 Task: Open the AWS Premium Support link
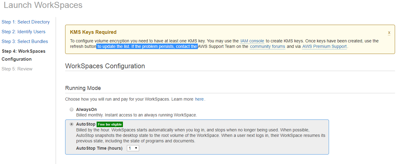[x=324, y=47]
